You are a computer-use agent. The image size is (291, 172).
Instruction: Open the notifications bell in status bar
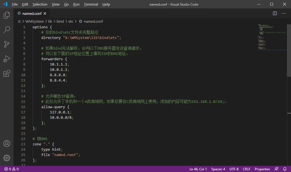tap(285, 169)
